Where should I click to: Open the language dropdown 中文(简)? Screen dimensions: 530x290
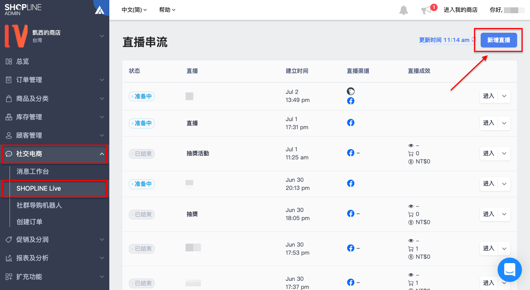click(134, 10)
